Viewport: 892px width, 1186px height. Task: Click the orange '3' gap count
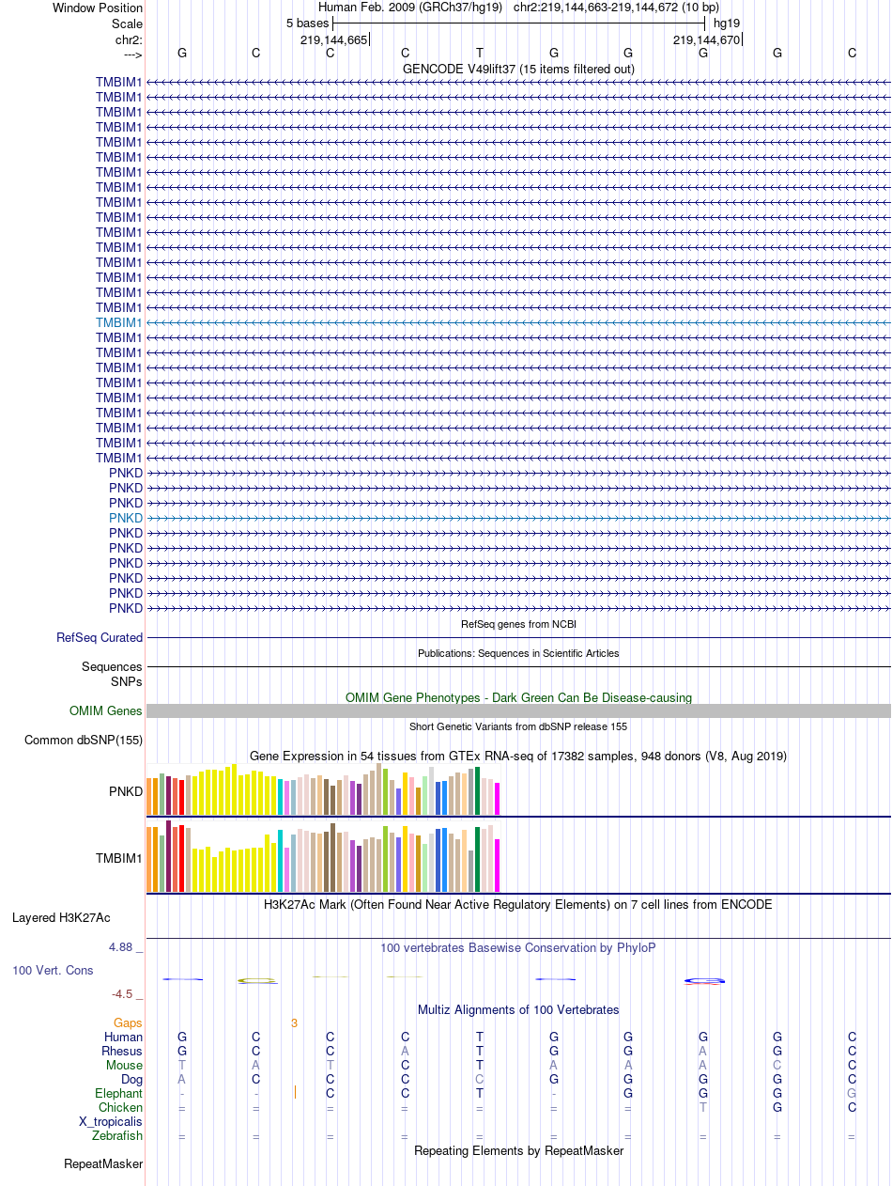294,1022
